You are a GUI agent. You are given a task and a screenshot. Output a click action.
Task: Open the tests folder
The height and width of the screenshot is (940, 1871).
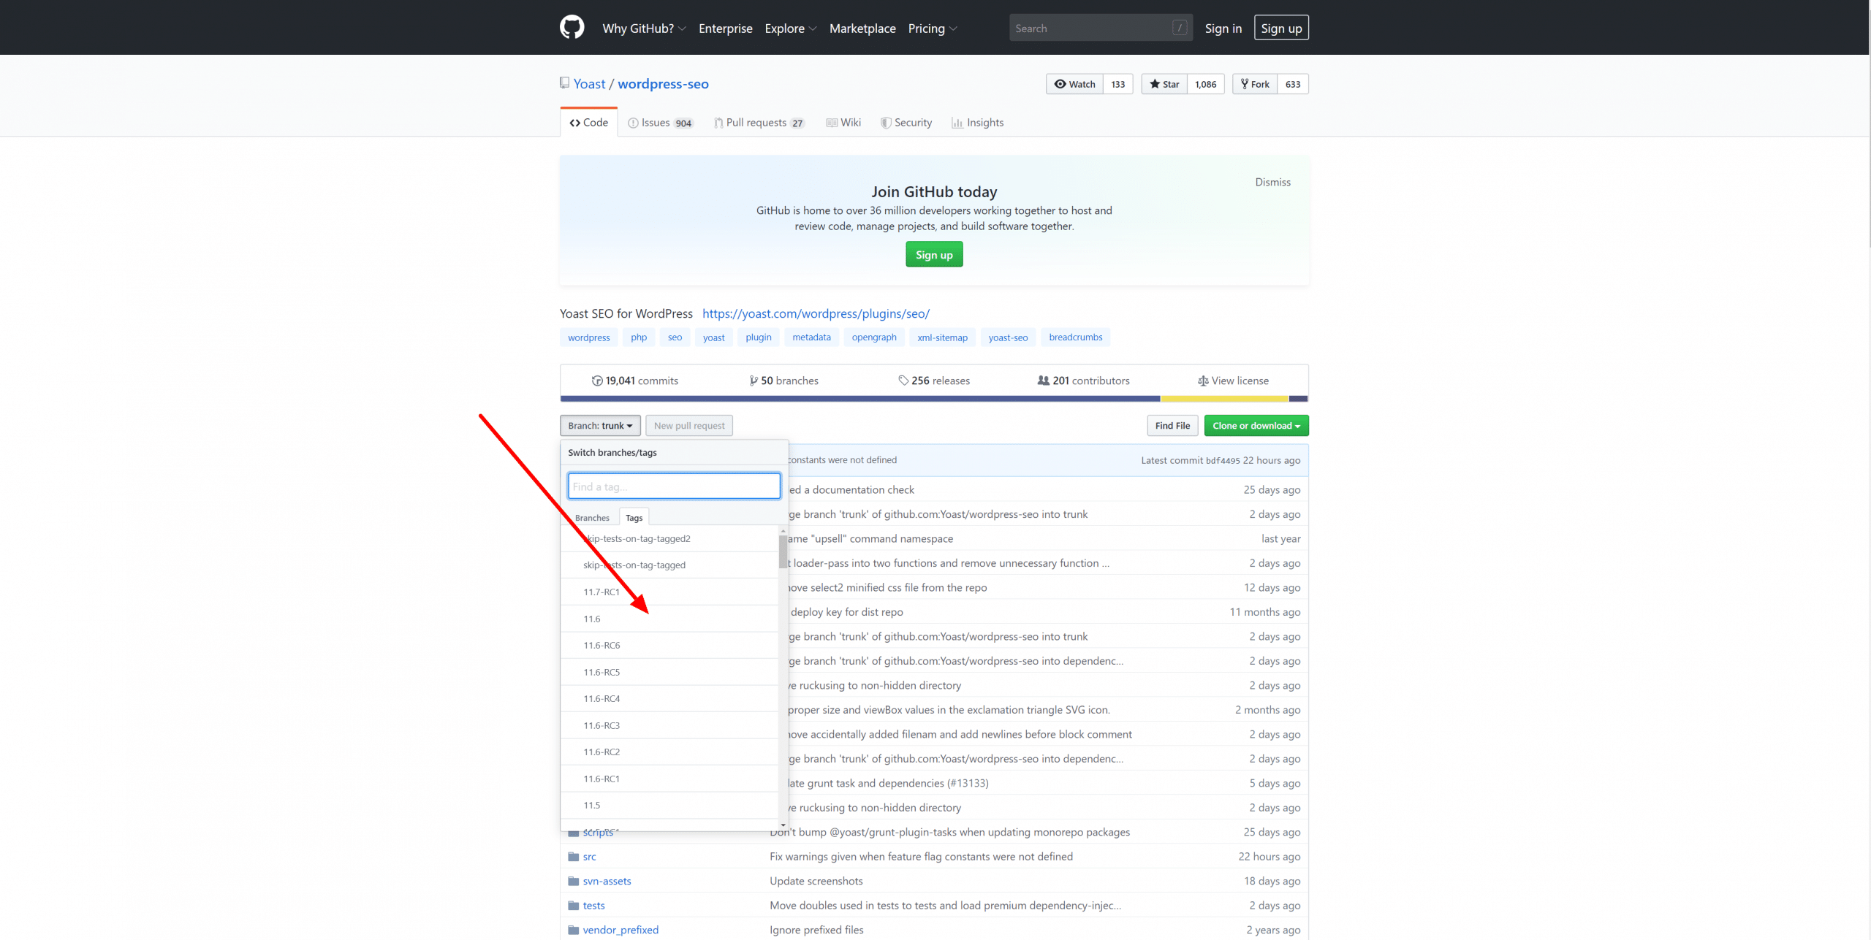pyautogui.click(x=593, y=906)
